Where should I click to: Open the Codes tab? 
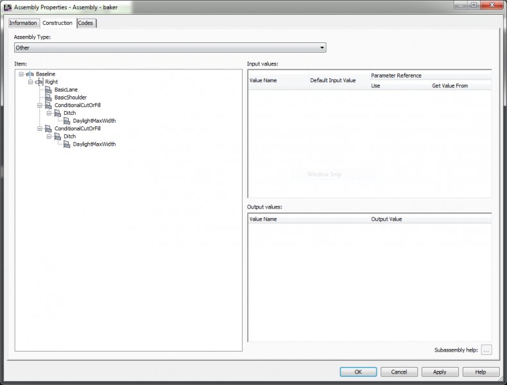coord(86,23)
